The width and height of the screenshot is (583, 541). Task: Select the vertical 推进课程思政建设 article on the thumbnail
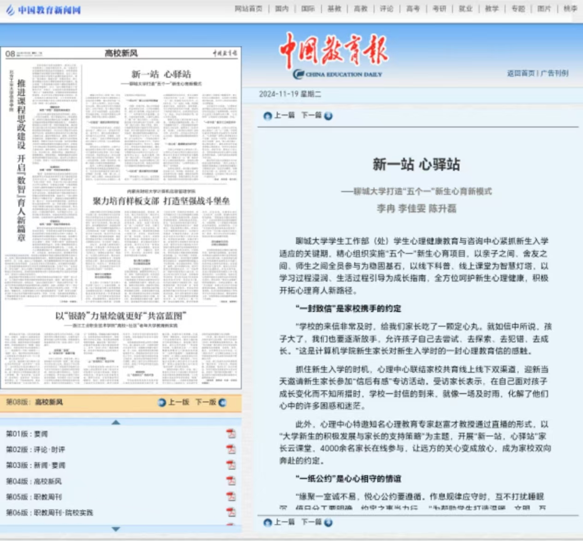[21, 161]
